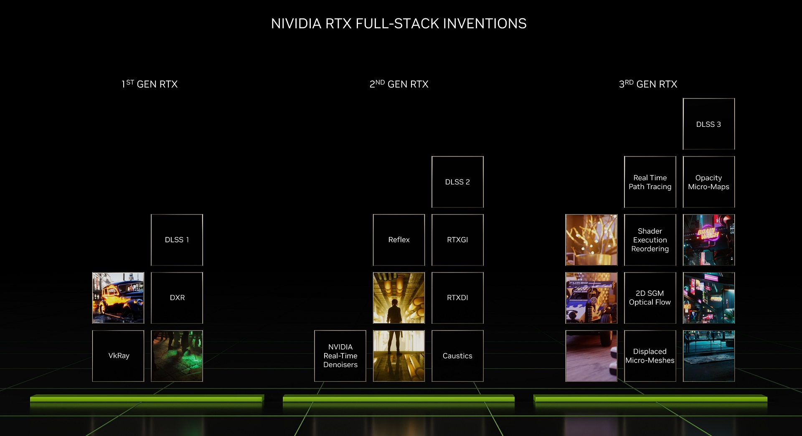Click the DLSS 3 tile
Viewport: 802px width, 436px height.
[x=709, y=124]
